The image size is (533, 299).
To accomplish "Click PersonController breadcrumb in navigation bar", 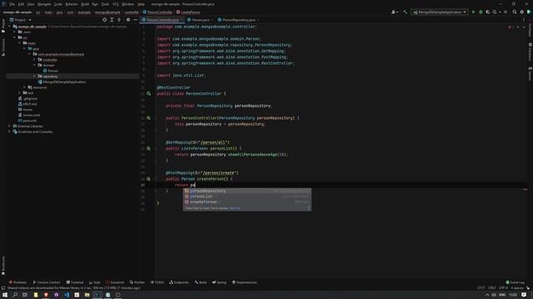I will click(x=157, y=12).
